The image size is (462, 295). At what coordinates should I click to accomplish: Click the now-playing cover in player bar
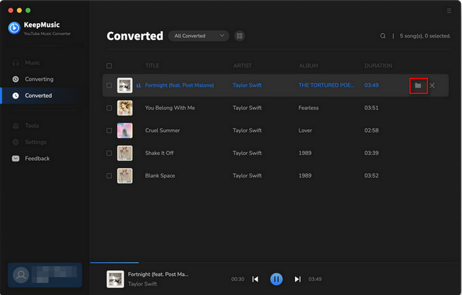(115, 279)
